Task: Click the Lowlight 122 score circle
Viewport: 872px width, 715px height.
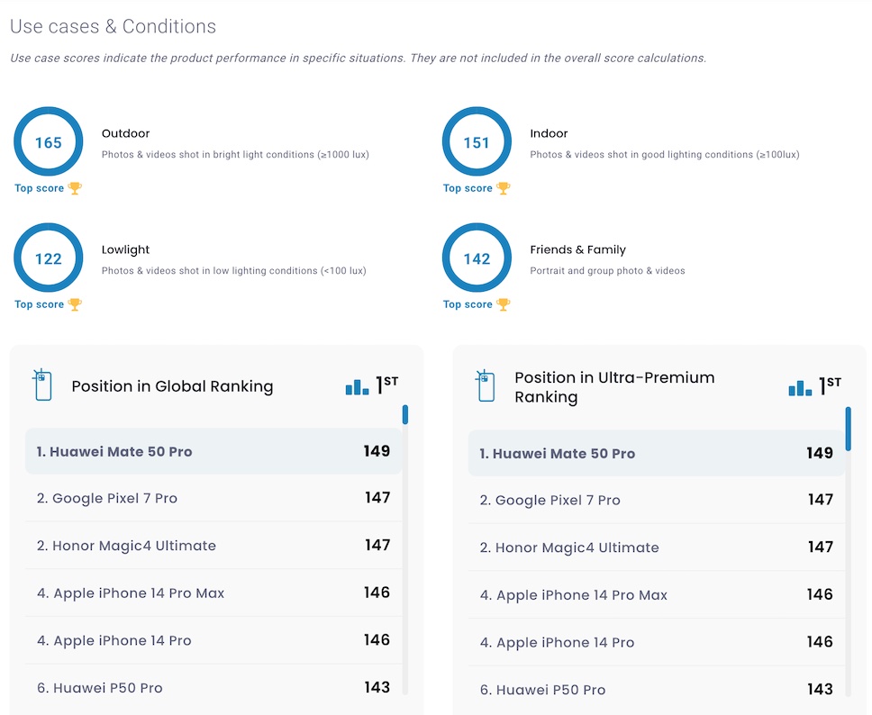Action: coord(48,258)
